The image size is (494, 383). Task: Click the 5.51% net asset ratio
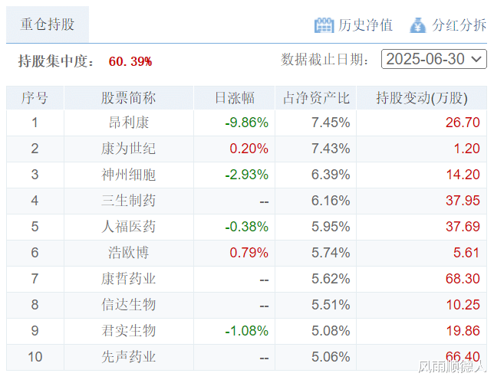(x=331, y=305)
